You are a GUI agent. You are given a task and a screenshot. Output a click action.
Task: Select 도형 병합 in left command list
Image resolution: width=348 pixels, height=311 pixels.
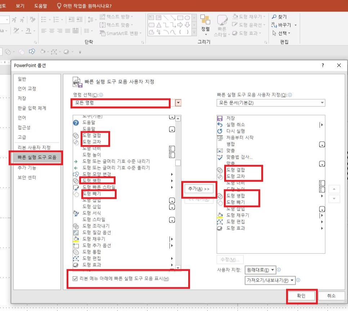click(124, 180)
